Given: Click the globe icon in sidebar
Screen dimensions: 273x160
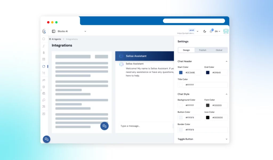Looking at the screenshot, I should 44,93.
